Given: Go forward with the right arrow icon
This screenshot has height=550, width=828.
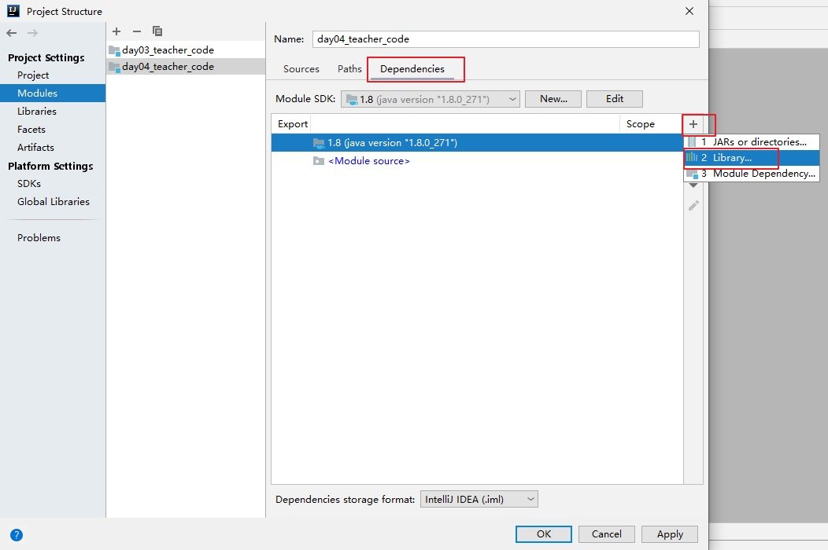Looking at the screenshot, I should (33, 33).
